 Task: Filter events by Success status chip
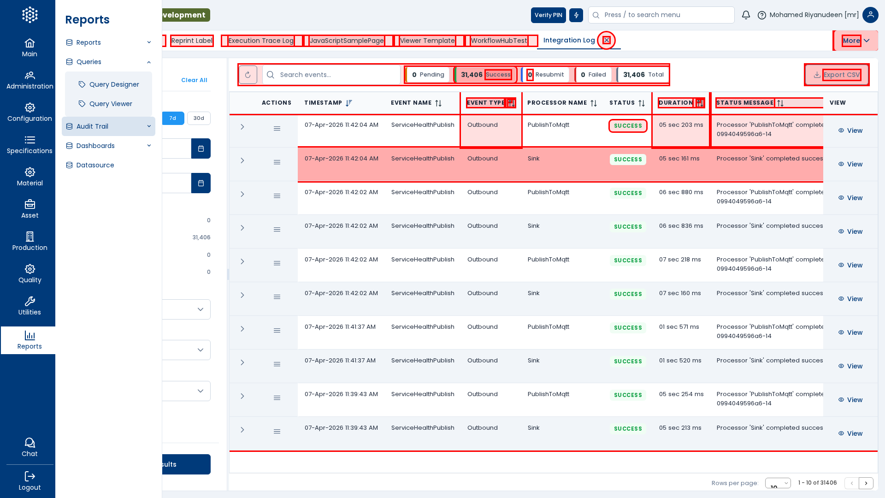point(486,75)
